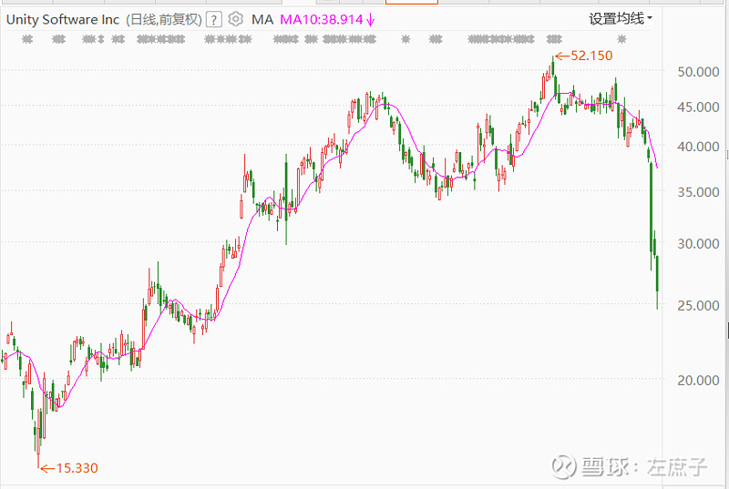Image resolution: width=729 pixels, height=489 pixels.
Task: Click the lowest candlestick at 15.330
Action: coord(38,436)
